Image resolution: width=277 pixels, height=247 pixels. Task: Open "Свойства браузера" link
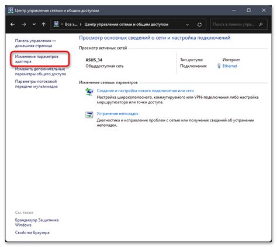coord(32,232)
